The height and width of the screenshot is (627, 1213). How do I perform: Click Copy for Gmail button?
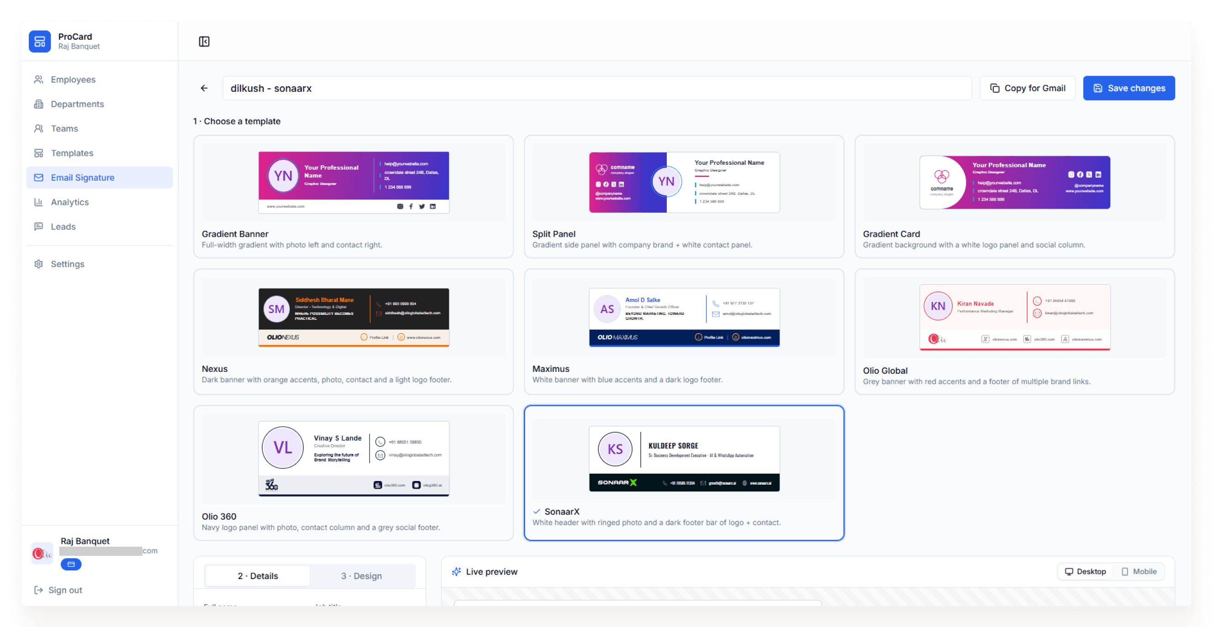click(x=1028, y=88)
